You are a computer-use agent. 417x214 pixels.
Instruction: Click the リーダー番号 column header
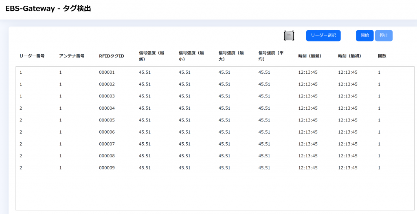click(x=32, y=56)
